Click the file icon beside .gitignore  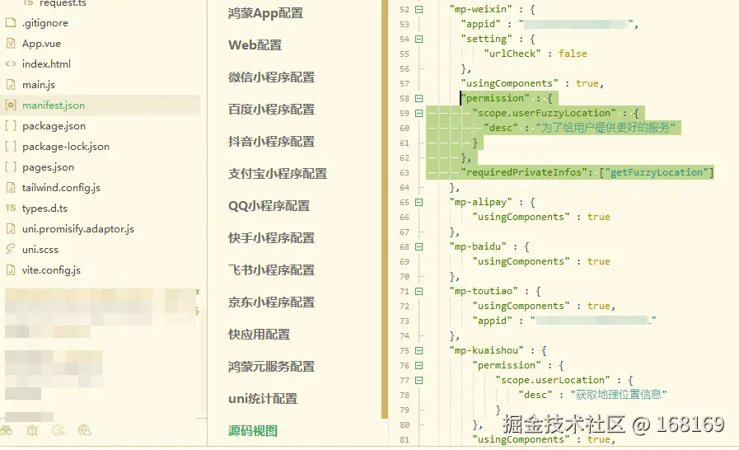pyautogui.click(x=11, y=22)
